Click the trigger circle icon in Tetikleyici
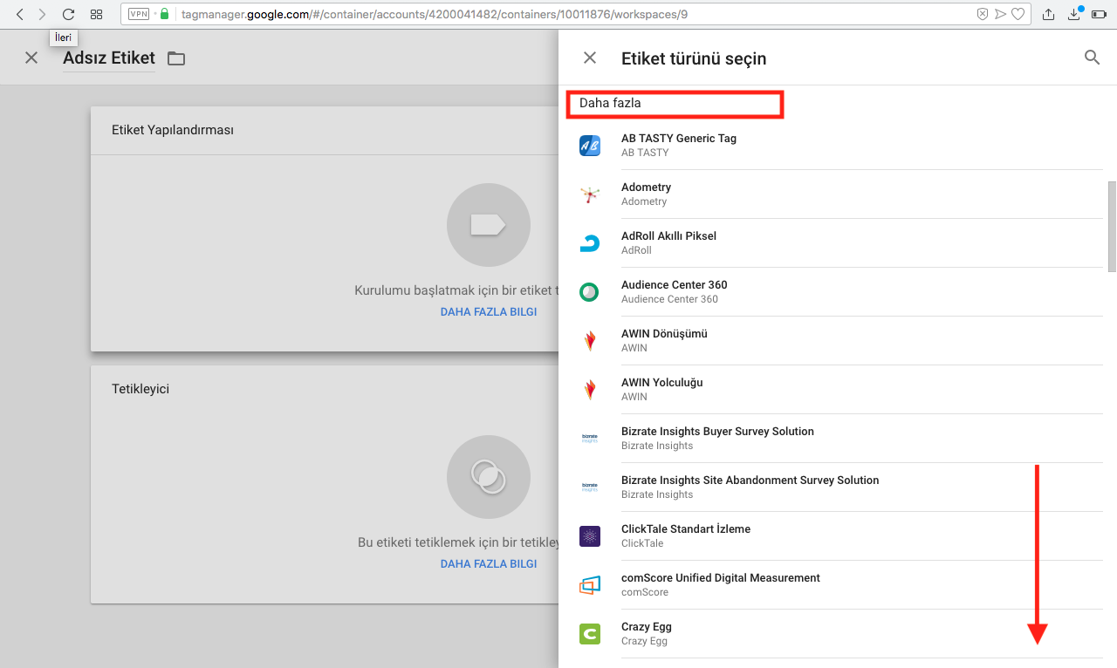The height and width of the screenshot is (668, 1117). point(489,477)
